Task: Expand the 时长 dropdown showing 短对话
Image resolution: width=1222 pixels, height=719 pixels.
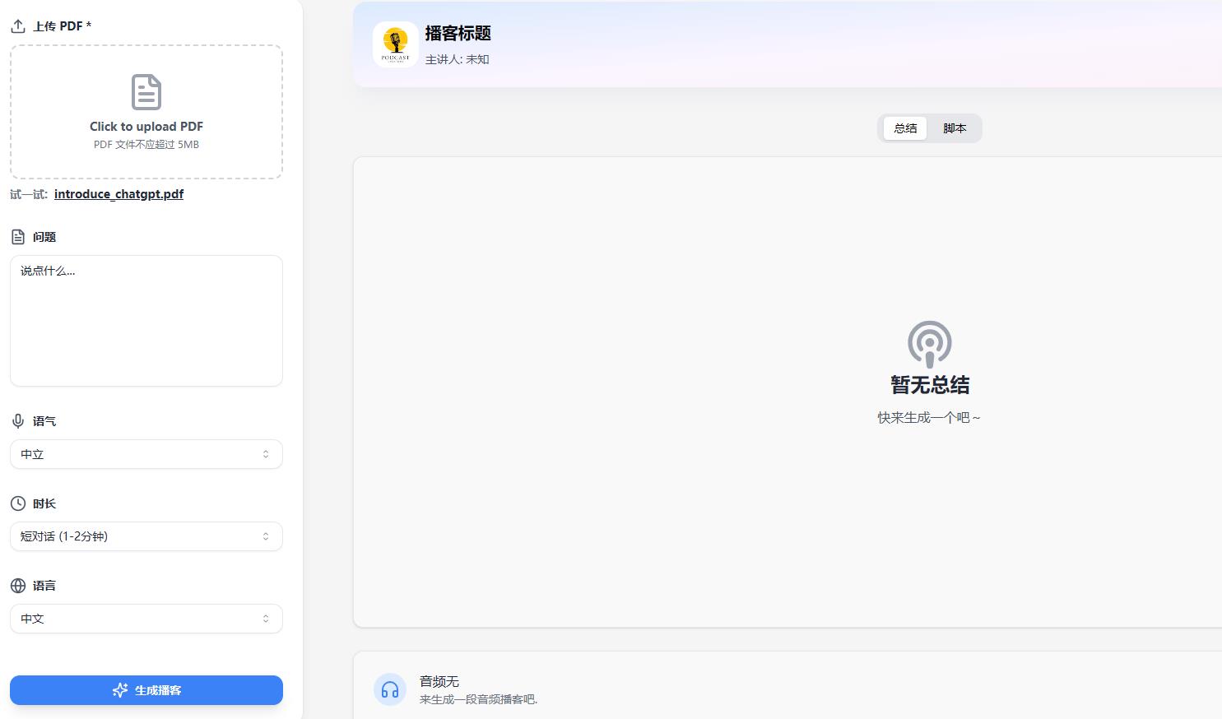Action: [x=146, y=536]
